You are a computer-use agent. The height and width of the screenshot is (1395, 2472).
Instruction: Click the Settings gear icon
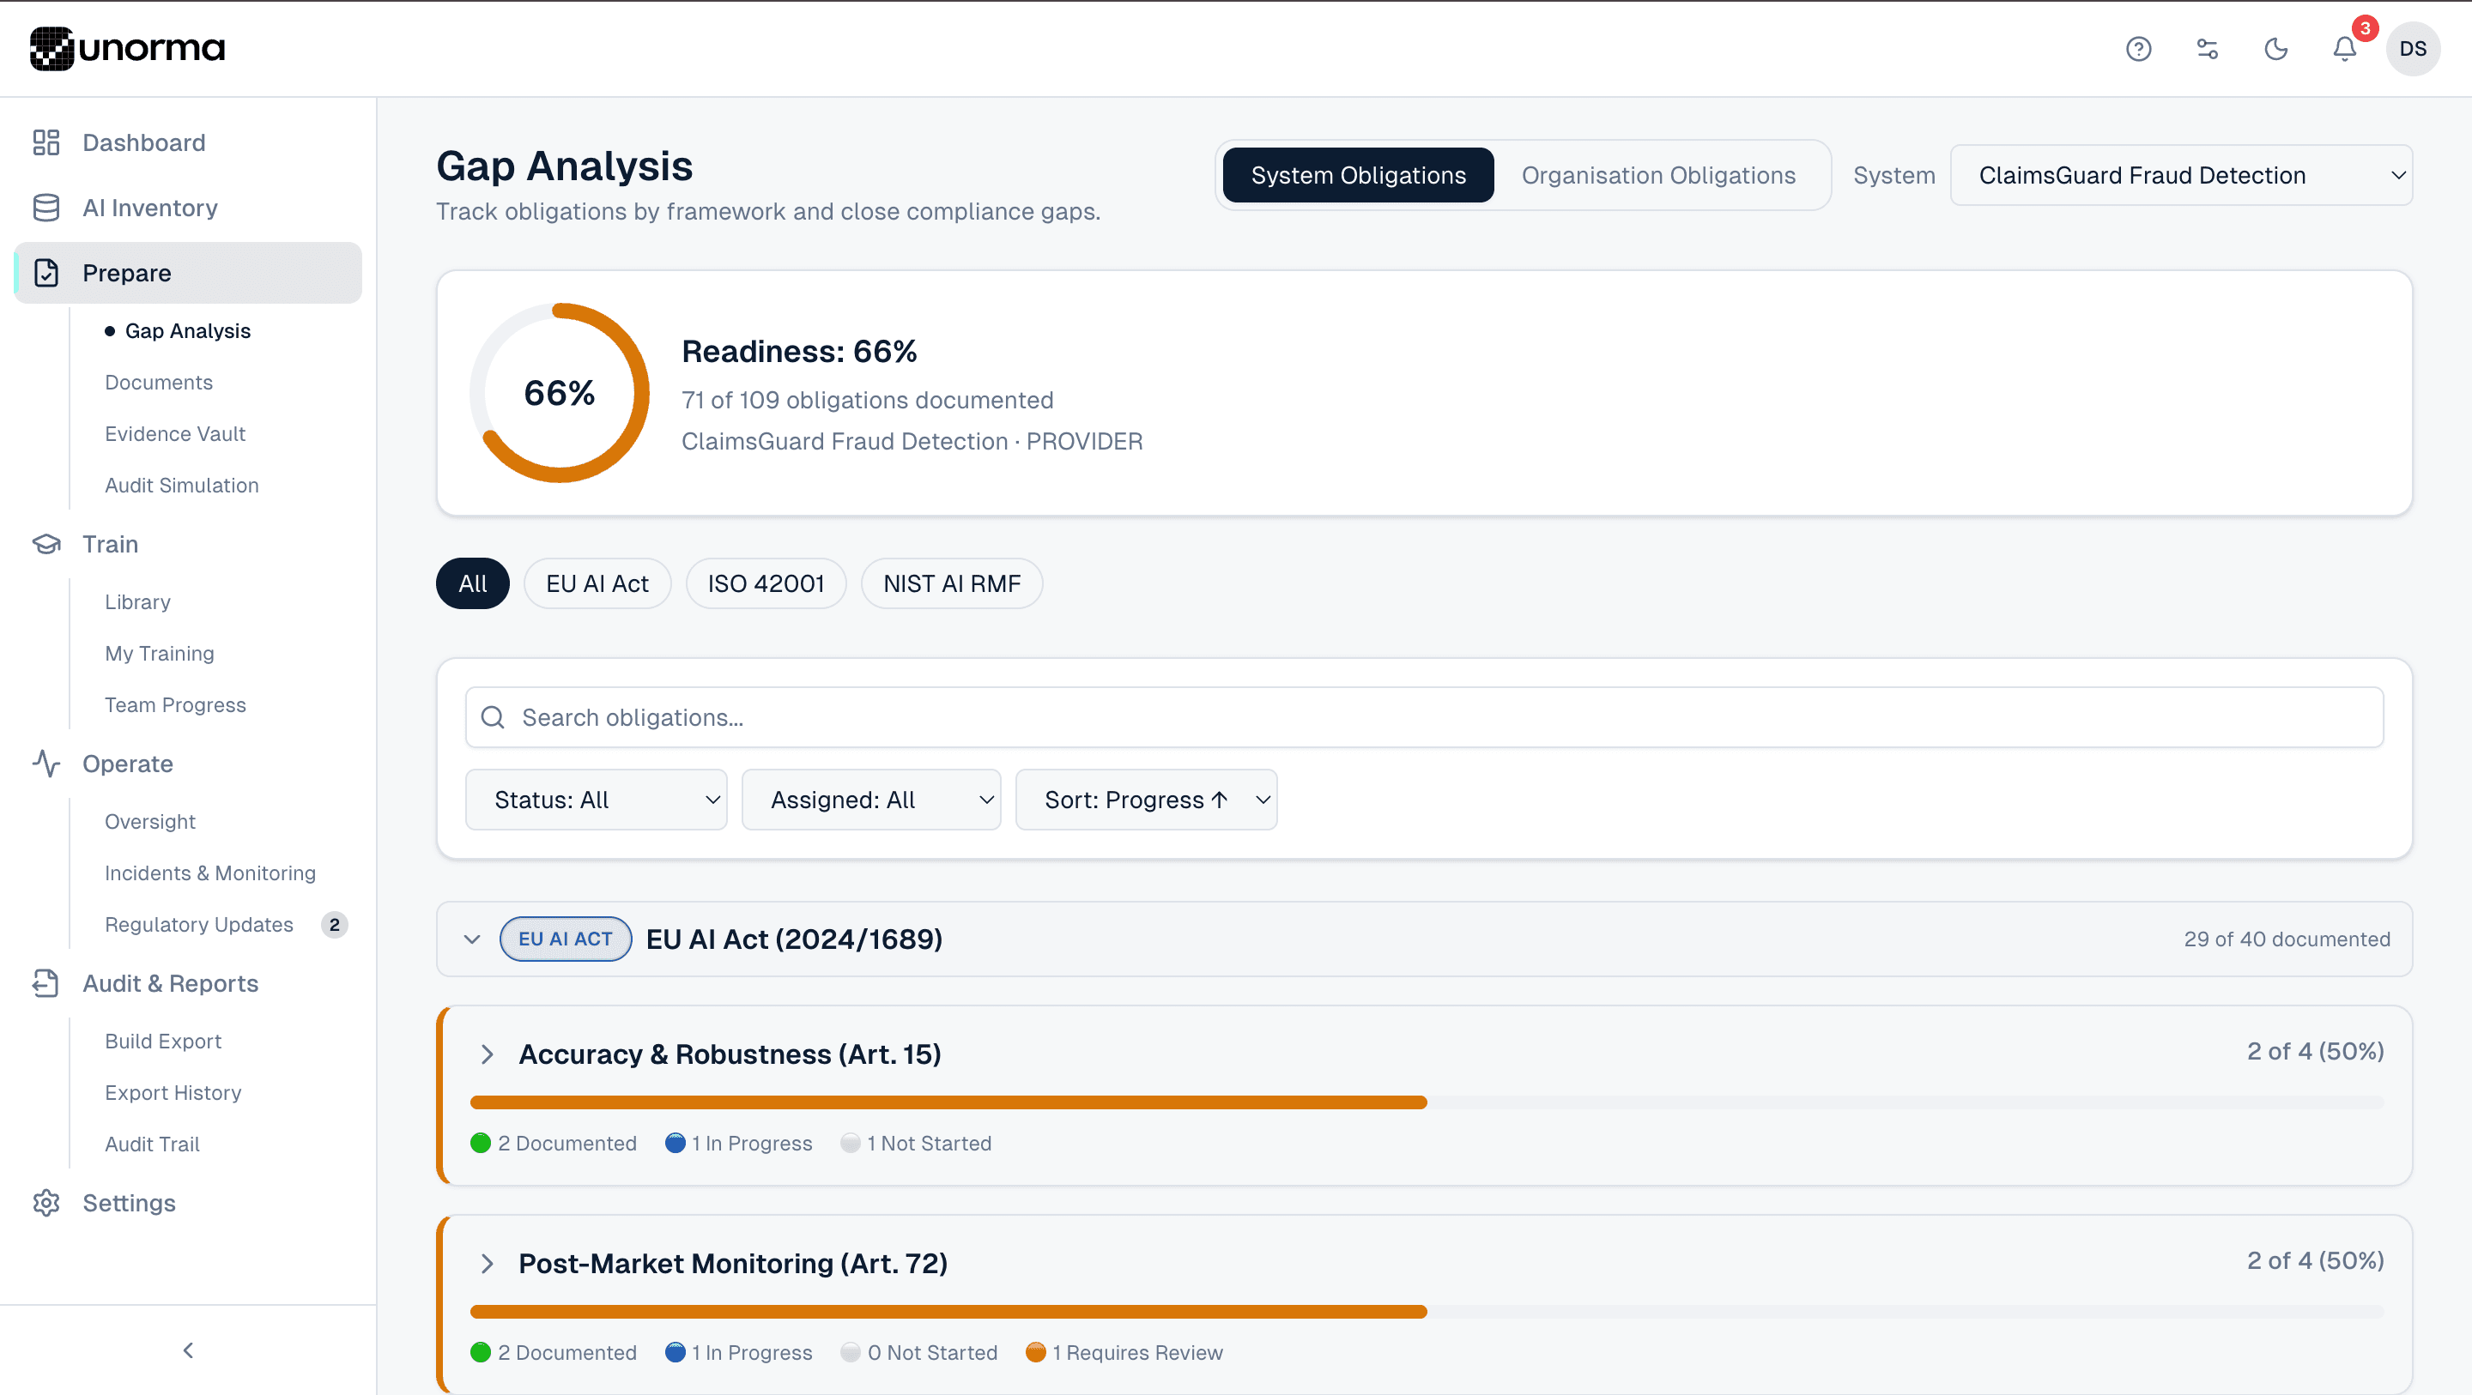pos(46,1203)
